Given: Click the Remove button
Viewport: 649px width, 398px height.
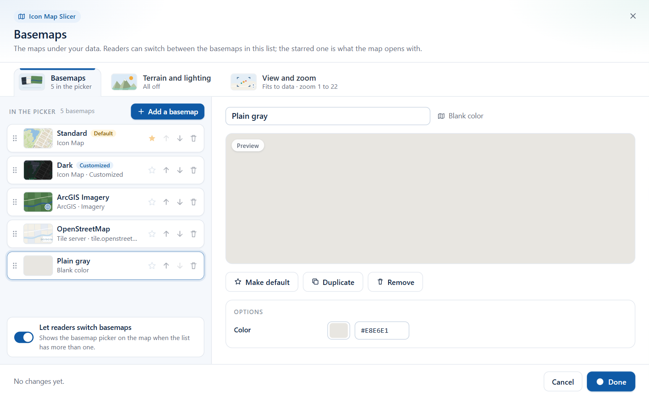Looking at the screenshot, I should click(x=395, y=282).
